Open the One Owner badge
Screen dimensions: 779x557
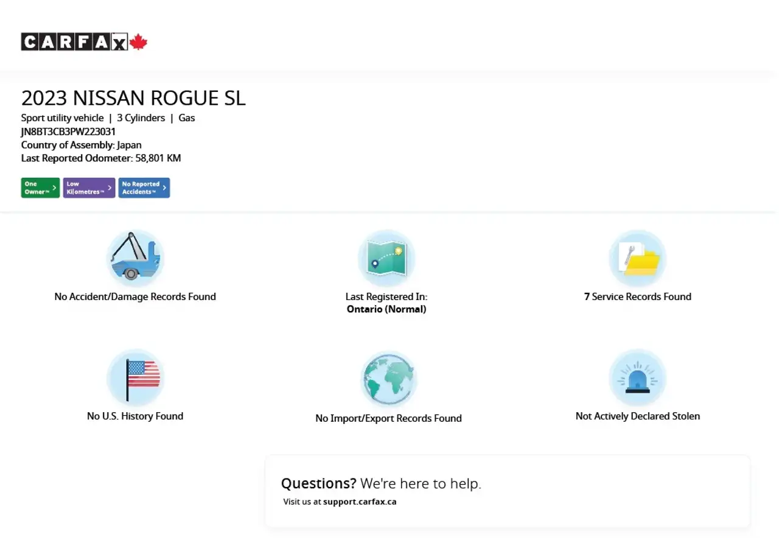point(40,188)
